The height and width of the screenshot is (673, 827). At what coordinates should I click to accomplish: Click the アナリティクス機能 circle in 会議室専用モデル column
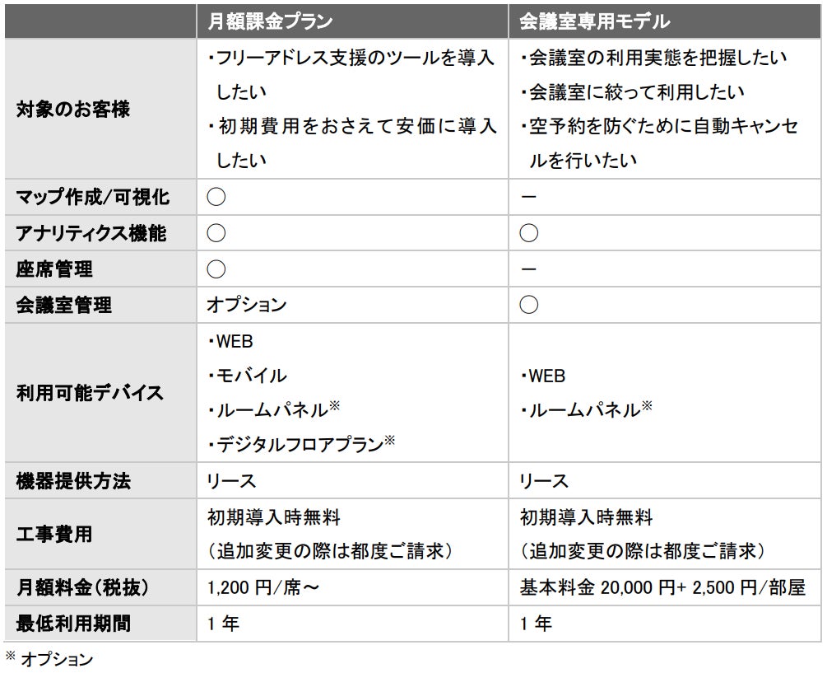click(x=529, y=233)
